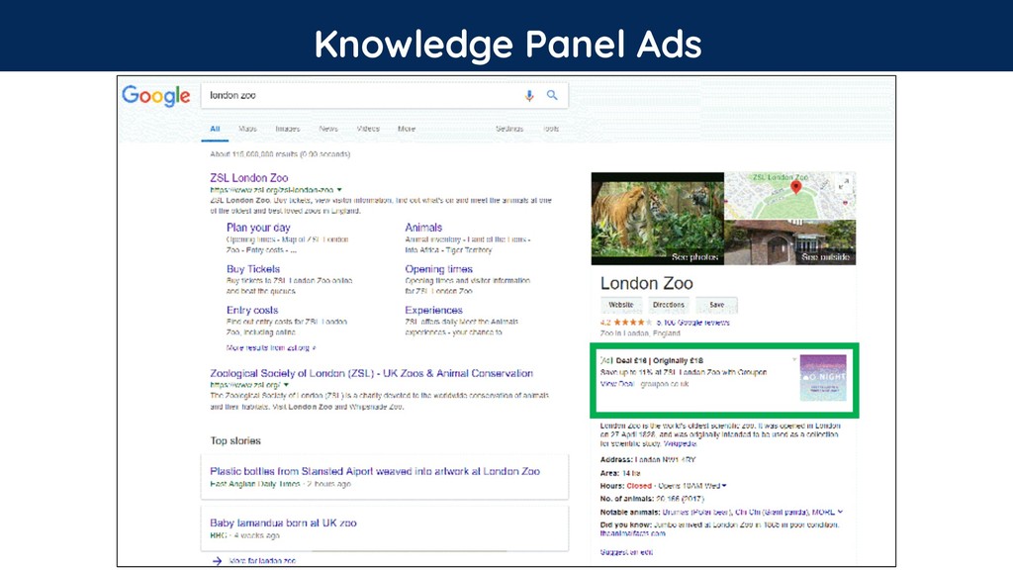Switch to the Images tab
1013x570 pixels.
pyautogui.click(x=288, y=129)
